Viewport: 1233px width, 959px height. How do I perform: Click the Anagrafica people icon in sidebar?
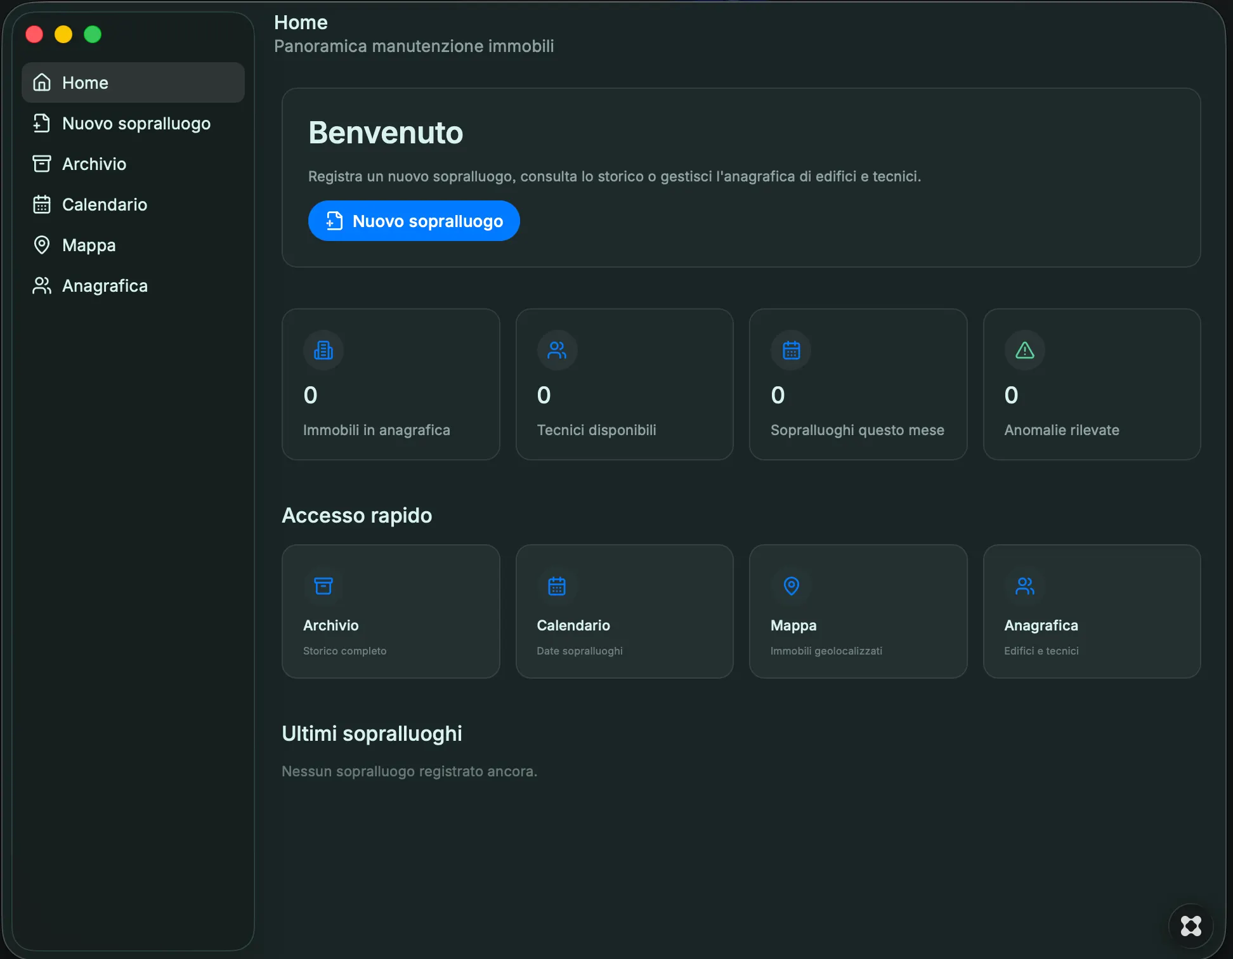coord(42,285)
